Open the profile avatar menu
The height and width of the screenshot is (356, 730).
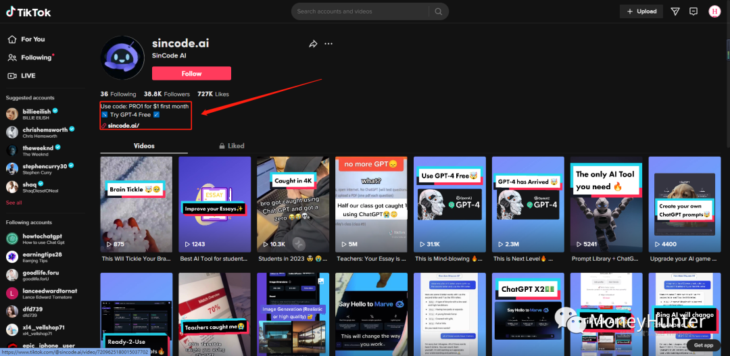(x=714, y=11)
